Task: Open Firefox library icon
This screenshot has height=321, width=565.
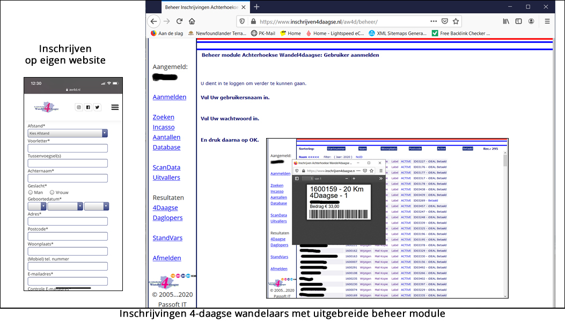Action: click(x=507, y=21)
